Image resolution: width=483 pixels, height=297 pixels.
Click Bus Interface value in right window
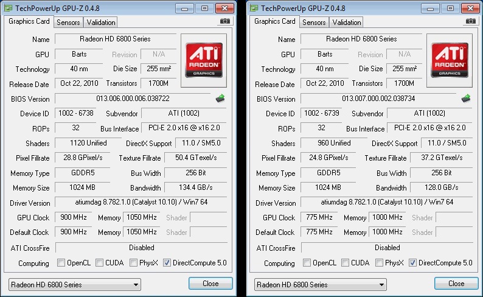[x=429, y=128]
